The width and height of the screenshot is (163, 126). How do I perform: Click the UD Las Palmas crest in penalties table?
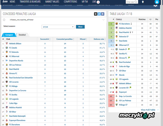click(7, 65)
